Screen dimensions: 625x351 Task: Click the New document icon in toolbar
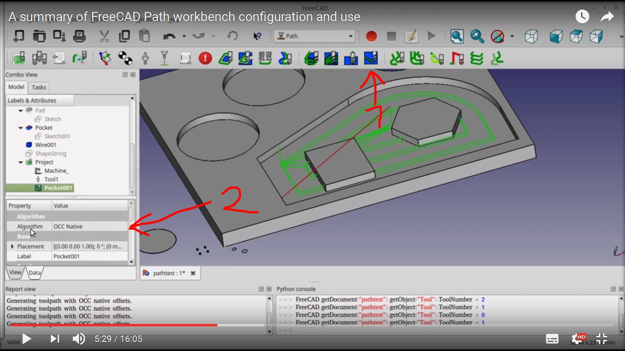(19, 36)
